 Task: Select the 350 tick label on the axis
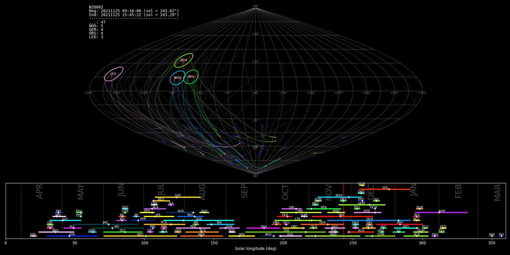[492, 243]
